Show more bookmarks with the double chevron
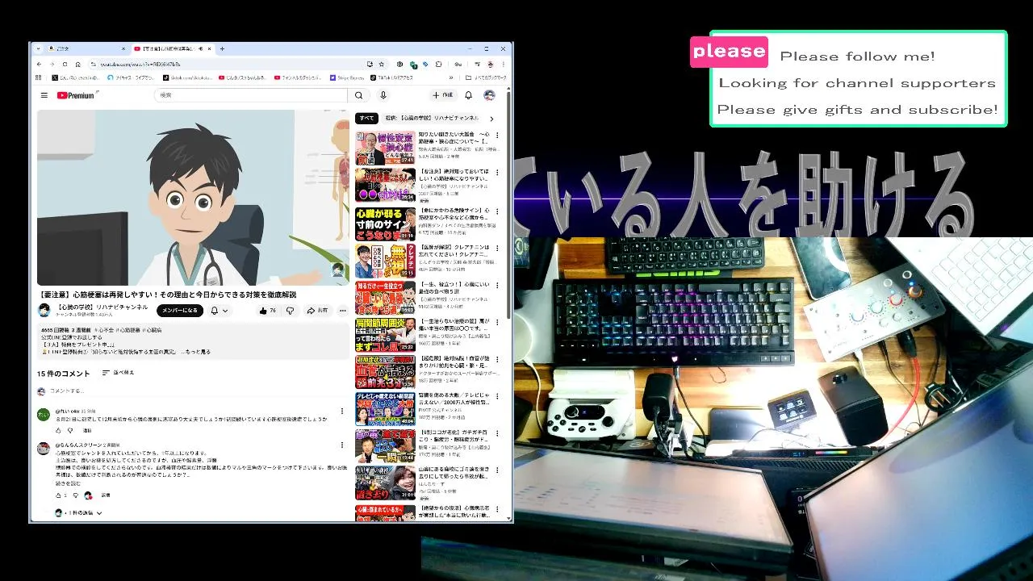The height and width of the screenshot is (581, 1033). pyautogui.click(x=451, y=77)
